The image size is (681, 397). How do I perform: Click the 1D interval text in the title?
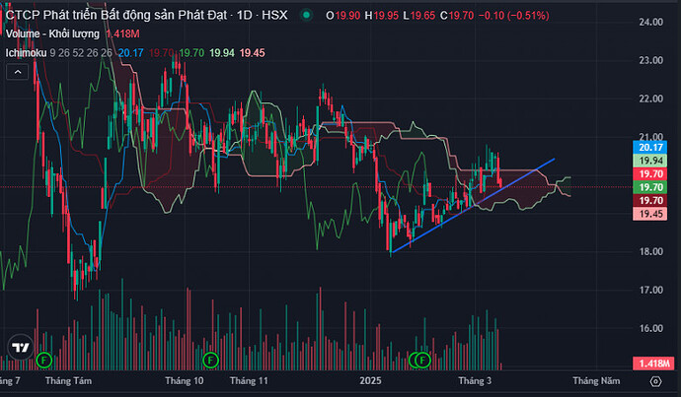click(x=245, y=15)
